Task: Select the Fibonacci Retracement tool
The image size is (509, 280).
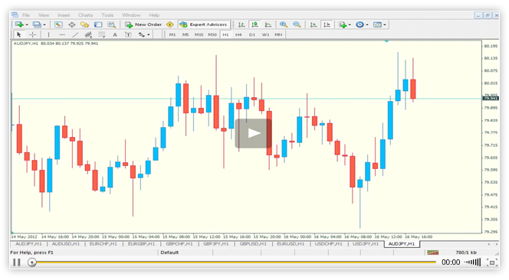Action: [102, 34]
